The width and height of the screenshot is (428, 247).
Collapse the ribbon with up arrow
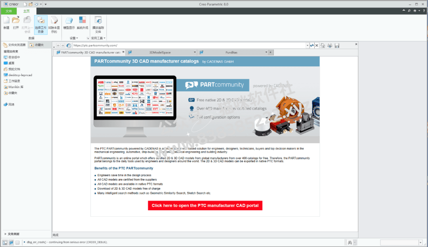click(404, 10)
